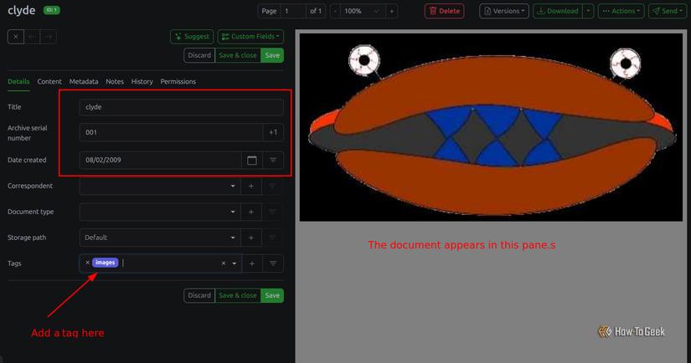
Task: Add a new correspondent with plus
Action: point(251,187)
